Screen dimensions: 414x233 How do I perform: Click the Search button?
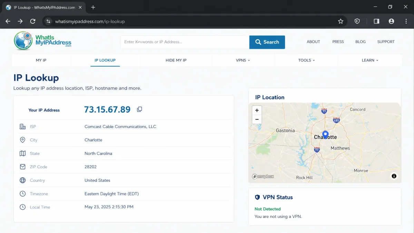(x=267, y=42)
